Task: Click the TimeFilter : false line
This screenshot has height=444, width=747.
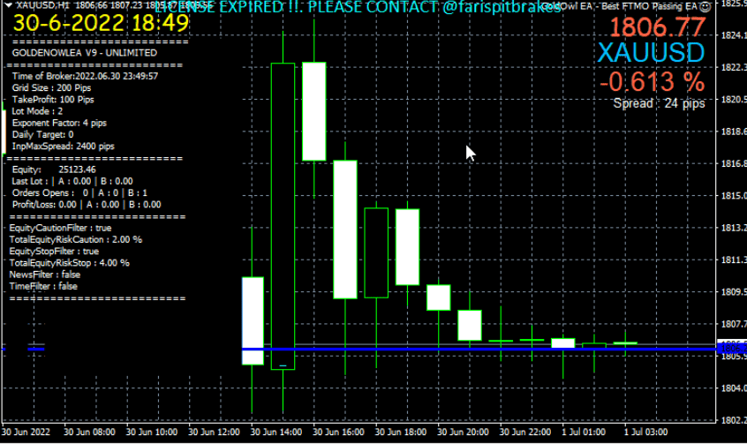Action: click(x=43, y=286)
